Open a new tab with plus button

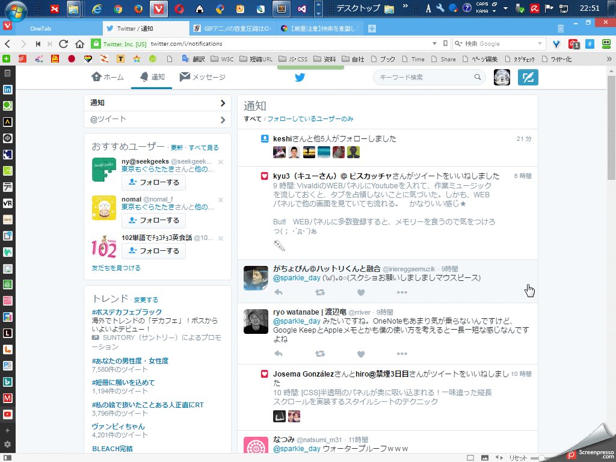(x=372, y=28)
